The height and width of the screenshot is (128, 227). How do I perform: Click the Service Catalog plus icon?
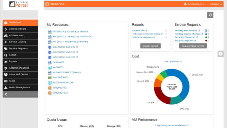pos(6,42)
